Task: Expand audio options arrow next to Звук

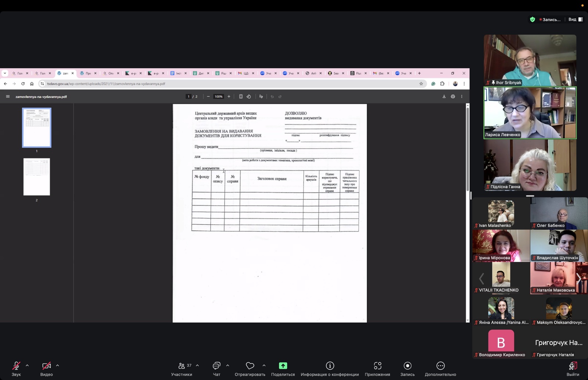Action: pyautogui.click(x=27, y=366)
